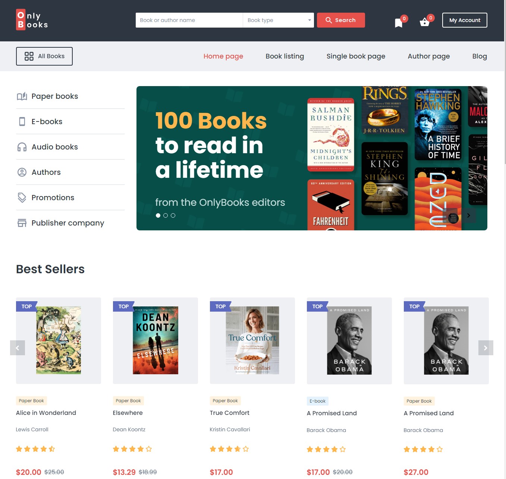This screenshot has height=479, width=506.
Task: Open the Promotions category
Action: click(70, 198)
